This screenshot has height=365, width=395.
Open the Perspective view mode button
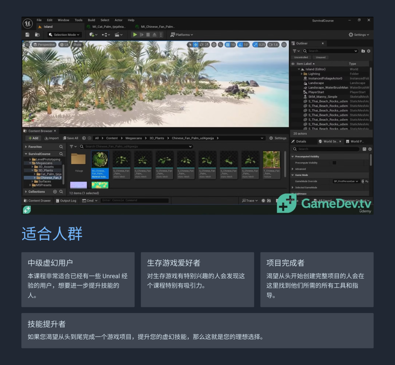pyautogui.click(x=44, y=45)
